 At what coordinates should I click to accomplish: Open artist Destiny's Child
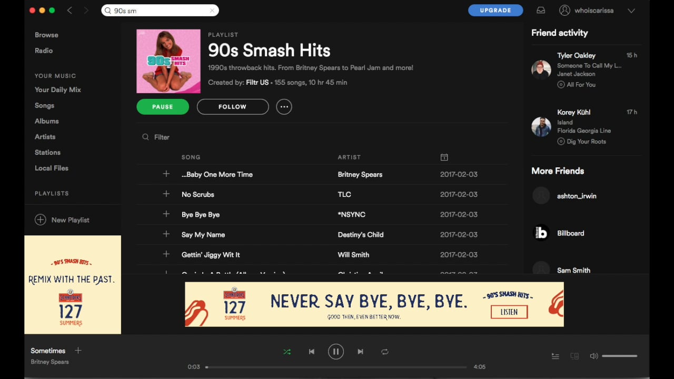361,234
